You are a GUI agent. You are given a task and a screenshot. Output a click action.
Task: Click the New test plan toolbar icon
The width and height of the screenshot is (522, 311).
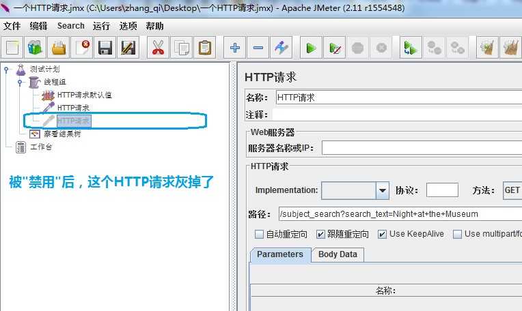[x=12, y=48]
